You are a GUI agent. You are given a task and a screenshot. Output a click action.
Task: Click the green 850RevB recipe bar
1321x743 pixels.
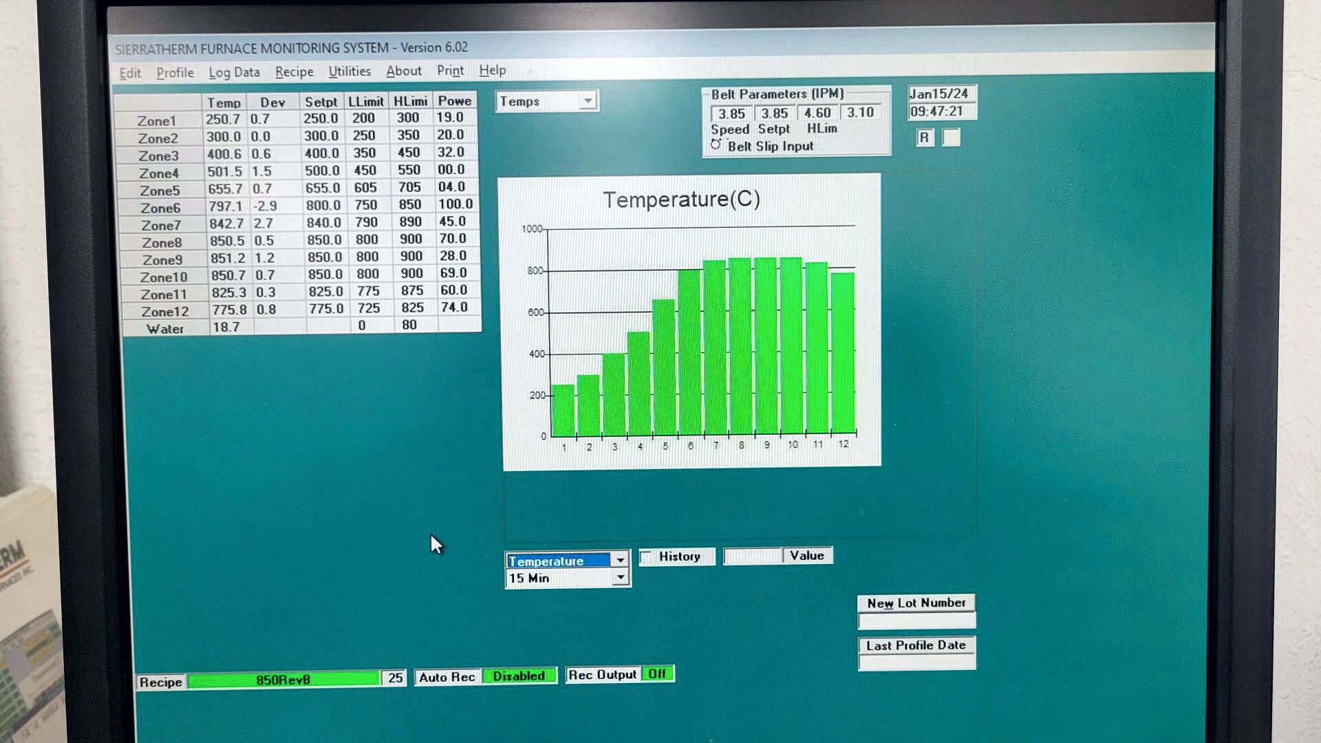point(283,680)
